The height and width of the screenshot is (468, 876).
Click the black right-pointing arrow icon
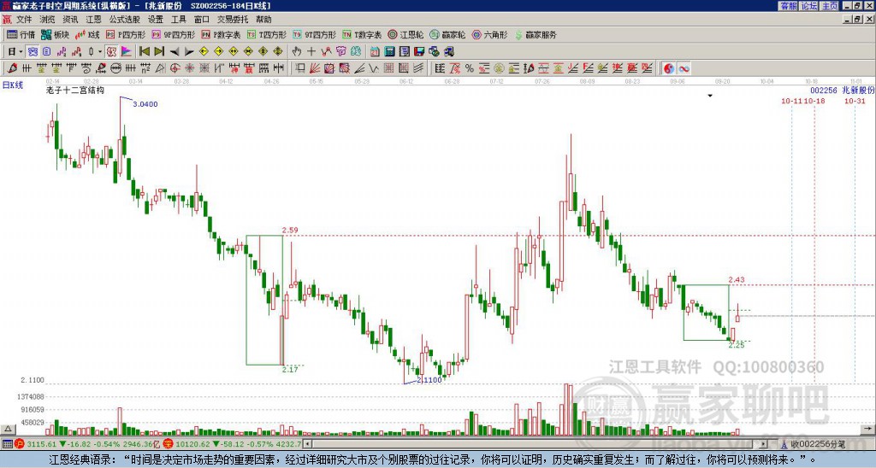189,51
